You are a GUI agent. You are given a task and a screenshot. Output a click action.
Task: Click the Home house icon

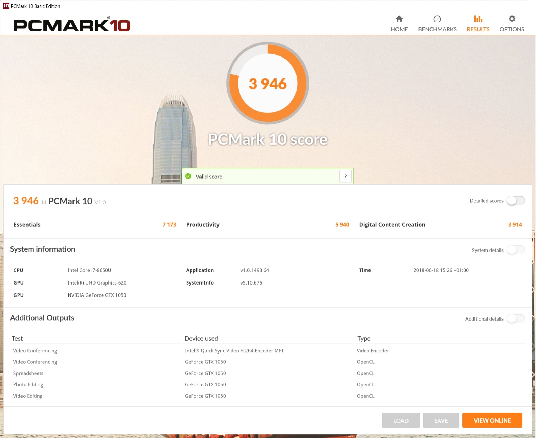[x=399, y=19]
